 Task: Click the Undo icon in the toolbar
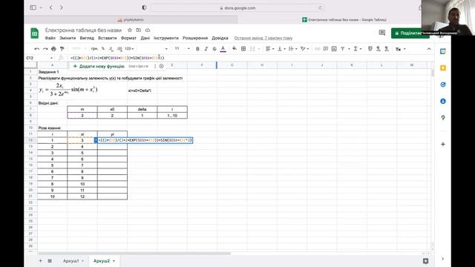coord(37,49)
